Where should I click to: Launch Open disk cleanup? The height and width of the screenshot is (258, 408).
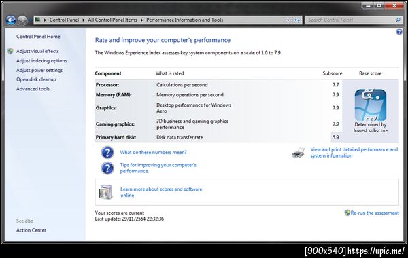pos(36,79)
